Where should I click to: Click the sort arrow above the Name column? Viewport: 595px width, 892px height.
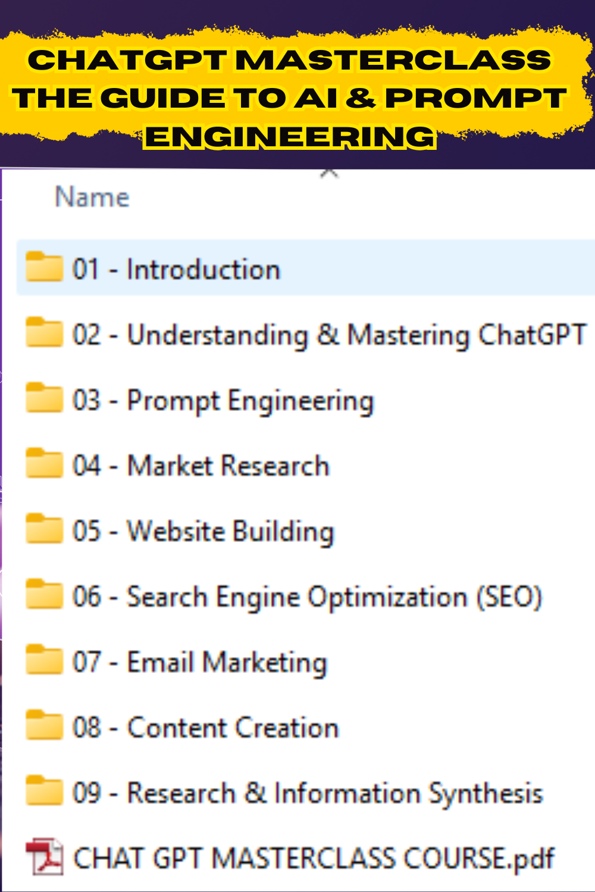pyautogui.click(x=329, y=174)
